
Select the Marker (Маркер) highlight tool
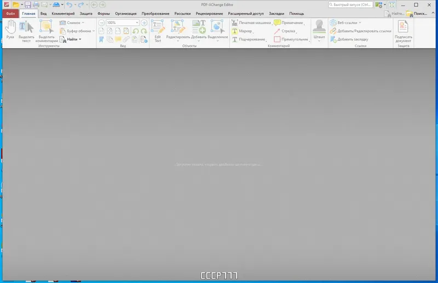pos(242,31)
